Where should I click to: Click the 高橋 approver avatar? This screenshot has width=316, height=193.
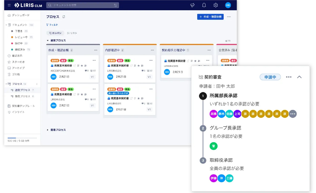214,114
